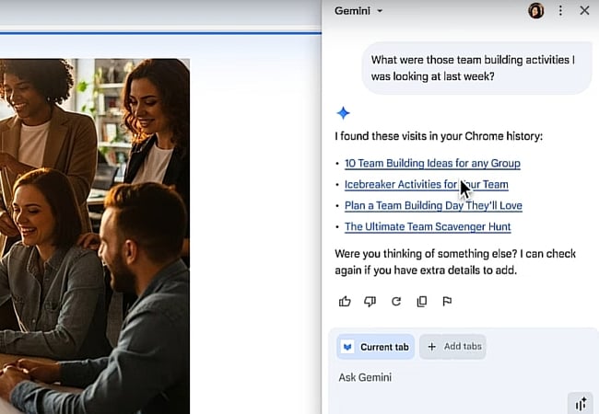Viewport: 599px width, 414px height.
Task: Click the team photo on the webpage
Action: 95,236
